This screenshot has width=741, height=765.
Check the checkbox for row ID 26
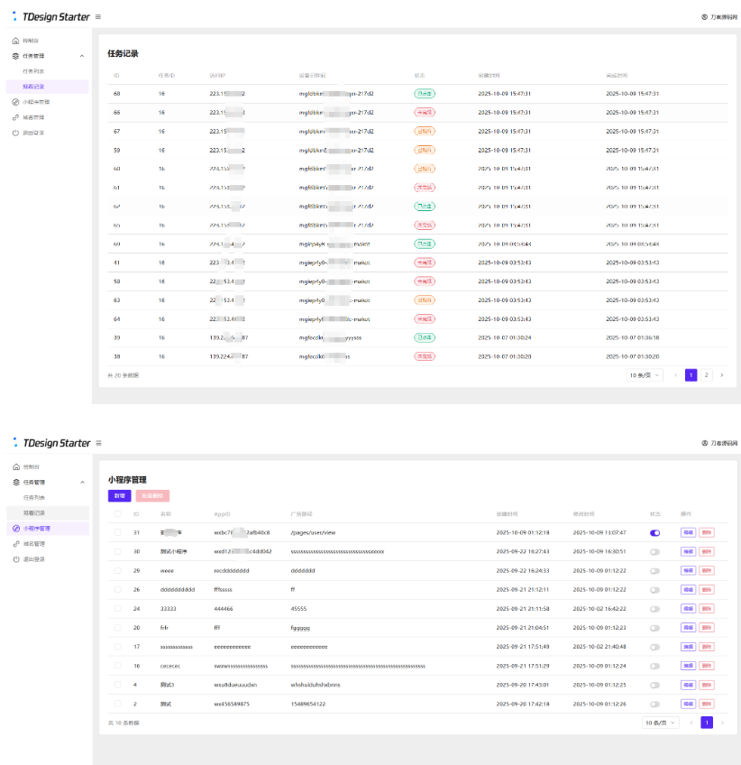tap(117, 590)
